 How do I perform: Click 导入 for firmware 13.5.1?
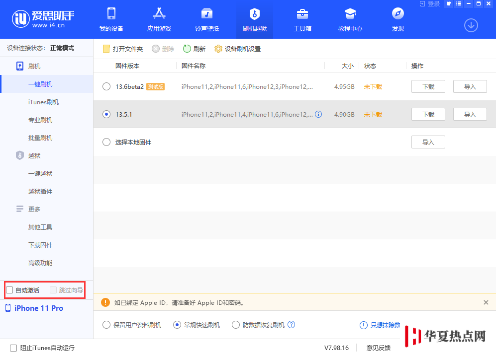coord(470,114)
